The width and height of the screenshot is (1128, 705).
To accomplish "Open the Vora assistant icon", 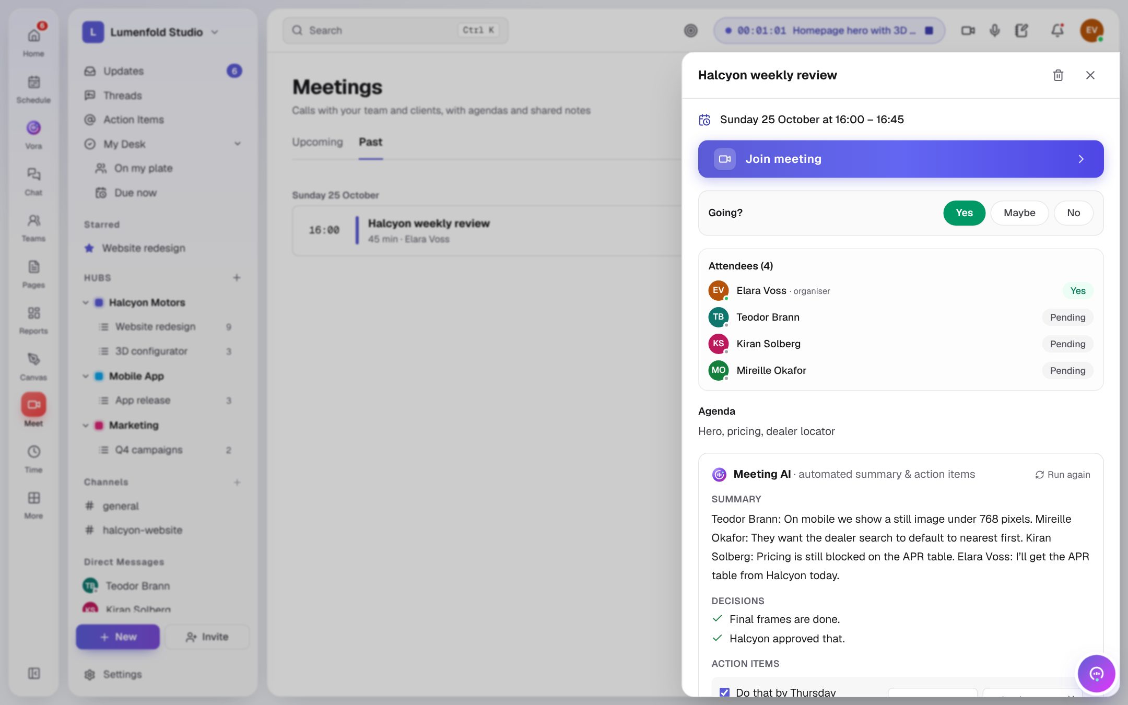I will coord(33,134).
